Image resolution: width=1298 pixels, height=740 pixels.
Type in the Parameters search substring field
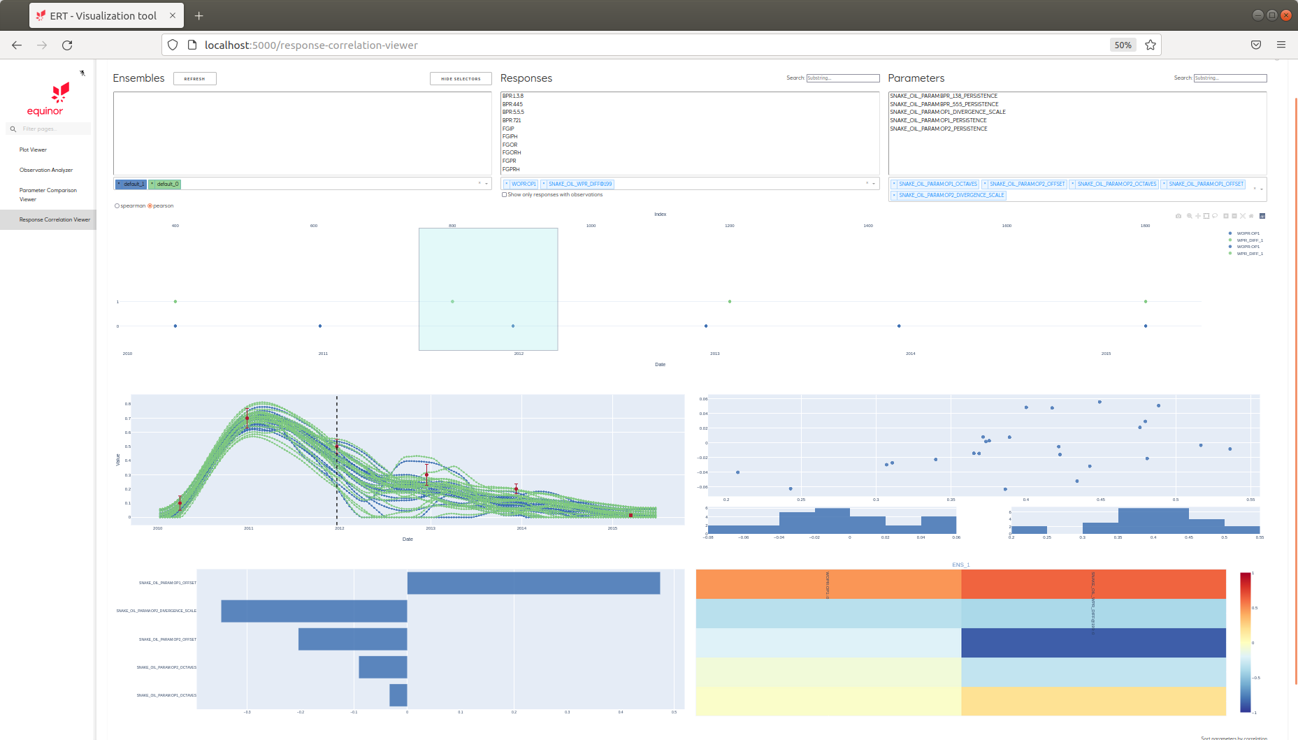pos(1230,78)
